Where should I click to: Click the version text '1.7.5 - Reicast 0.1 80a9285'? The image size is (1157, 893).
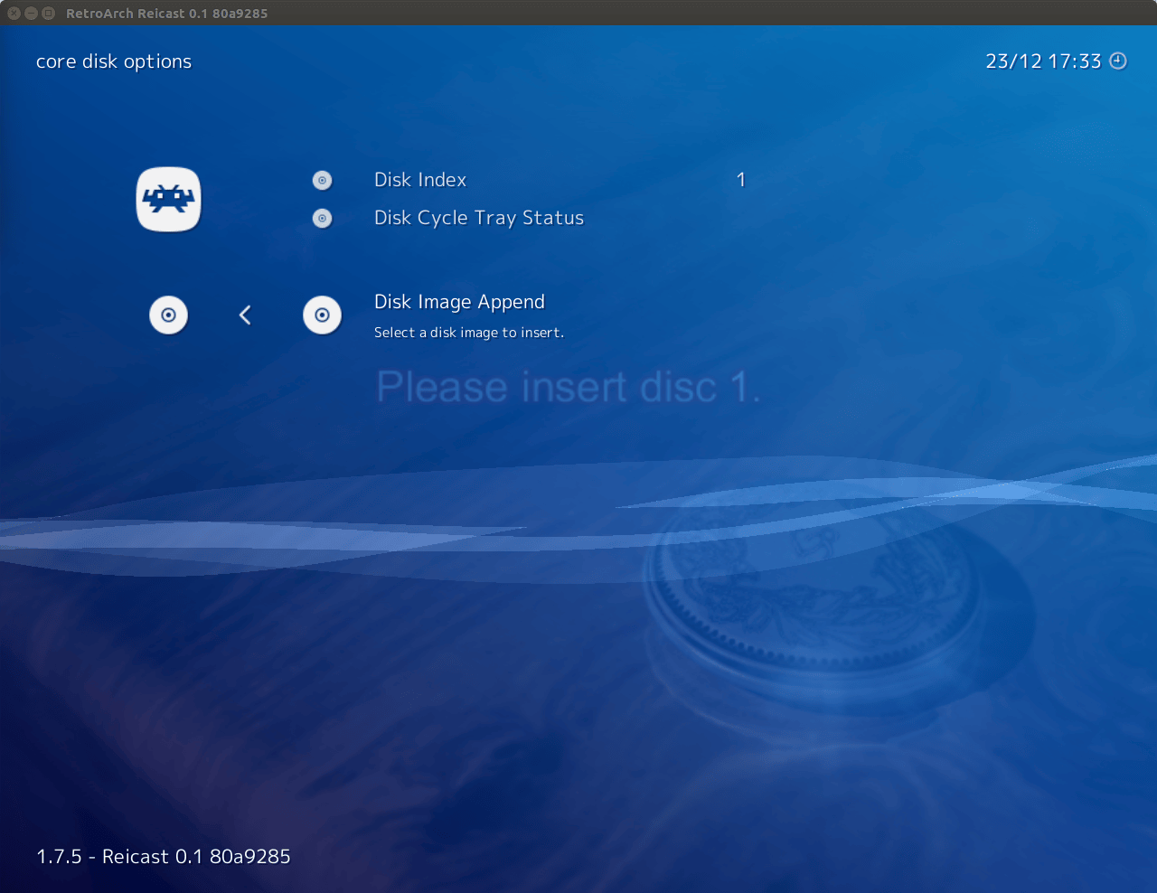(164, 856)
